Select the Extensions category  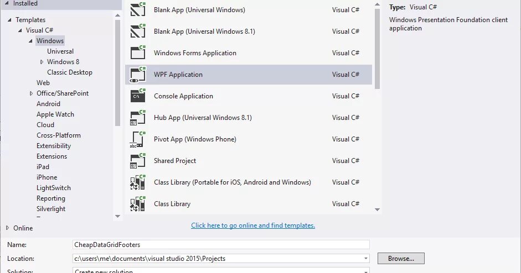pyautogui.click(x=51, y=156)
